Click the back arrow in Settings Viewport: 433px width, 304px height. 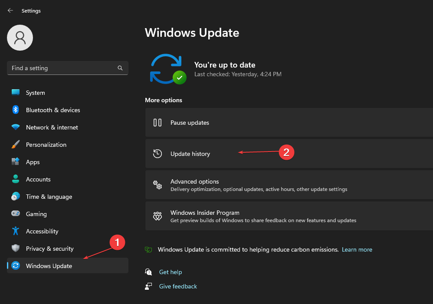(x=10, y=10)
